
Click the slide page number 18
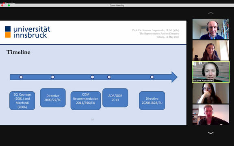pos(92,120)
